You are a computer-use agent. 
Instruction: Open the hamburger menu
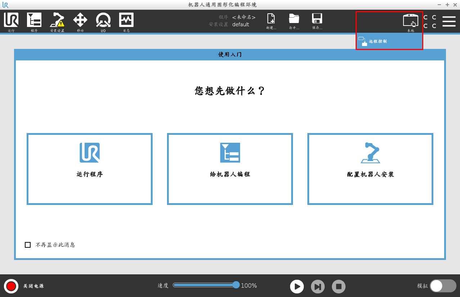click(x=449, y=21)
